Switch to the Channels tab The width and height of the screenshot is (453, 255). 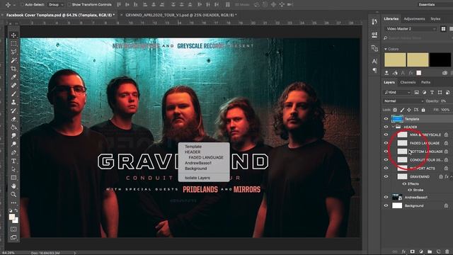(x=408, y=82)
